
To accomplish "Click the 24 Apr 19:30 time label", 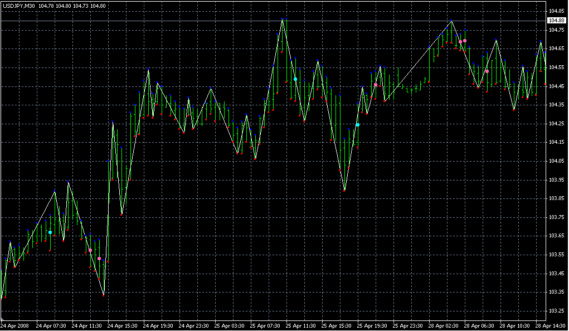I will coord(158,325).
